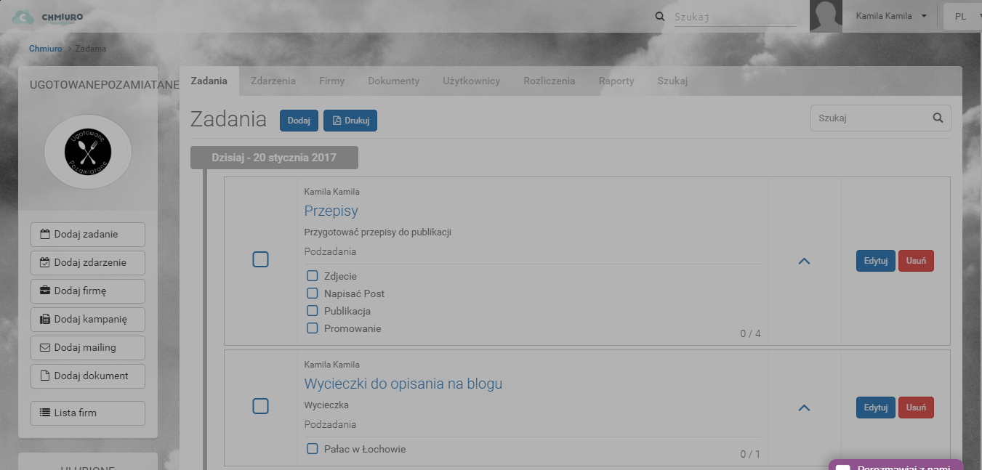Screen dimensions: 982x470
Task: Switch to the Firmy tab
Action: [331, 81]
